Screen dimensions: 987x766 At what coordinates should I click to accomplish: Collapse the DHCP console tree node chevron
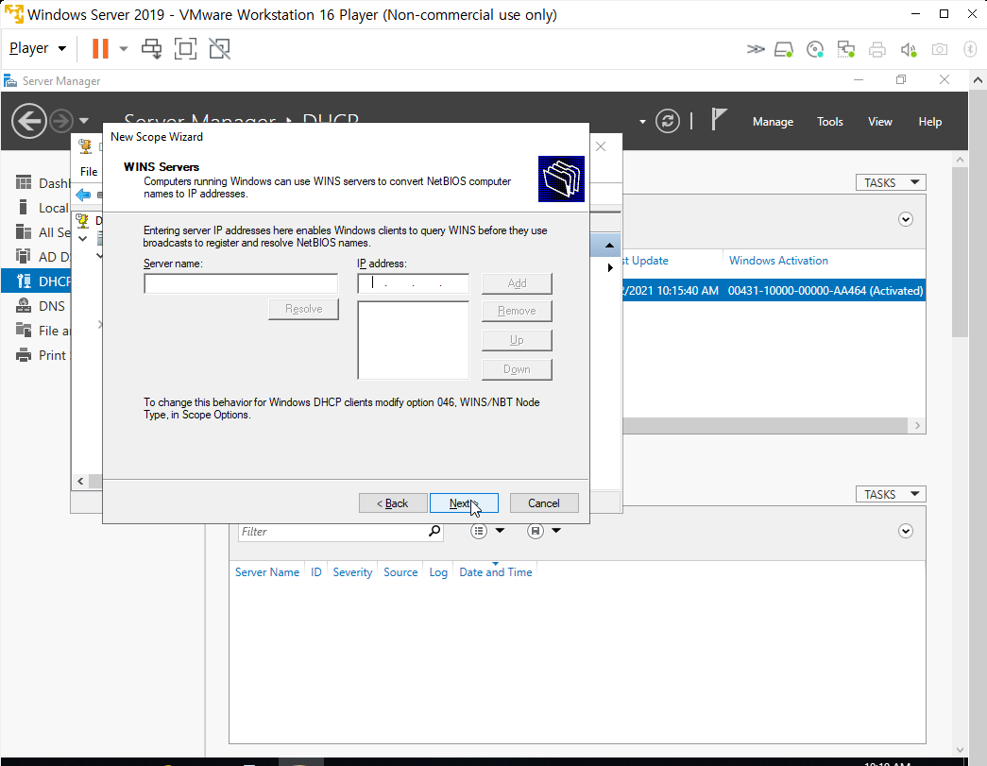click(82, 239)
